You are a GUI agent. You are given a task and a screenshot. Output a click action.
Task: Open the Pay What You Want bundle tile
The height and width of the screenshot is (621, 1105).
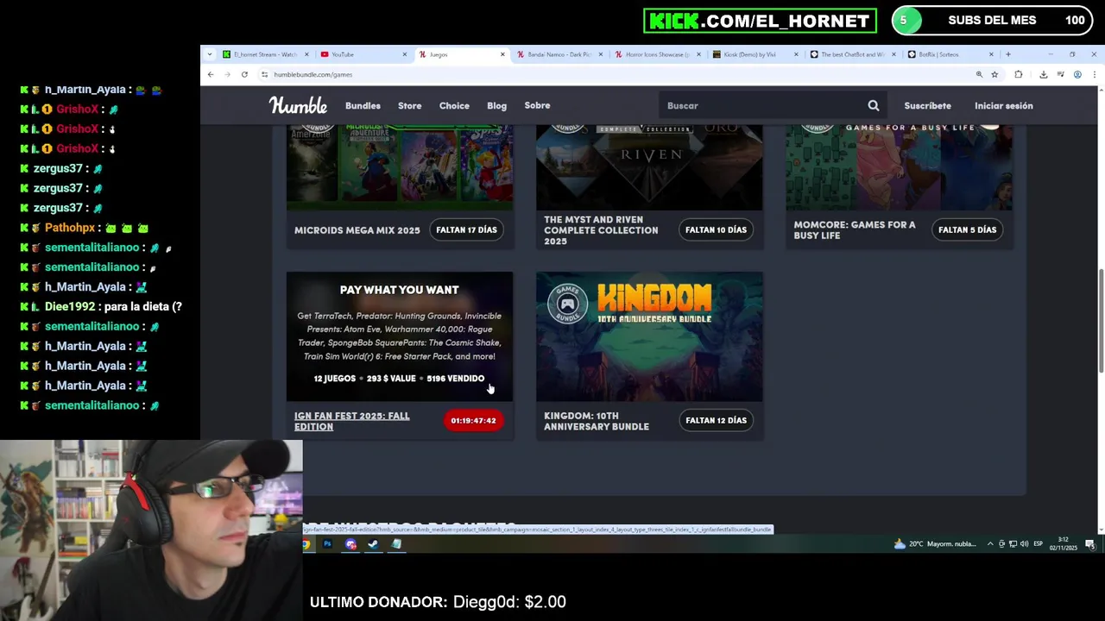[399, 336]
